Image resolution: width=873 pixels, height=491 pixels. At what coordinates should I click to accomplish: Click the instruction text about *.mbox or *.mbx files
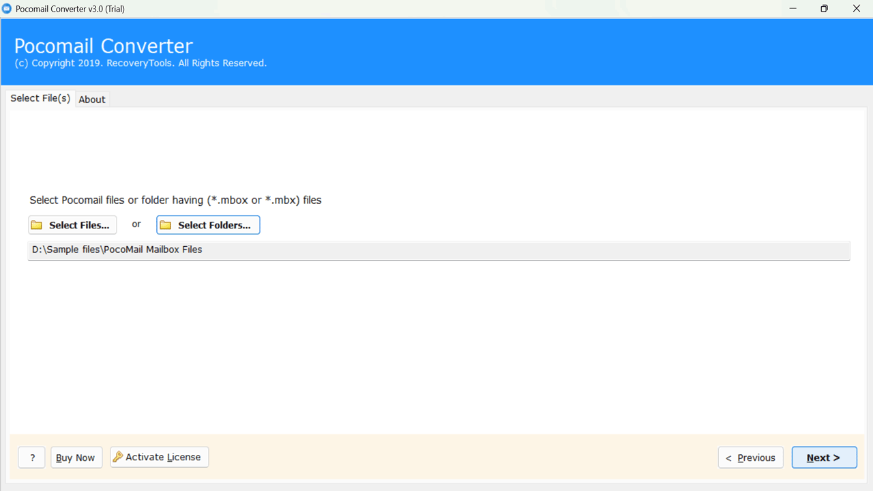pyautogui.click(x=175, y=200)
